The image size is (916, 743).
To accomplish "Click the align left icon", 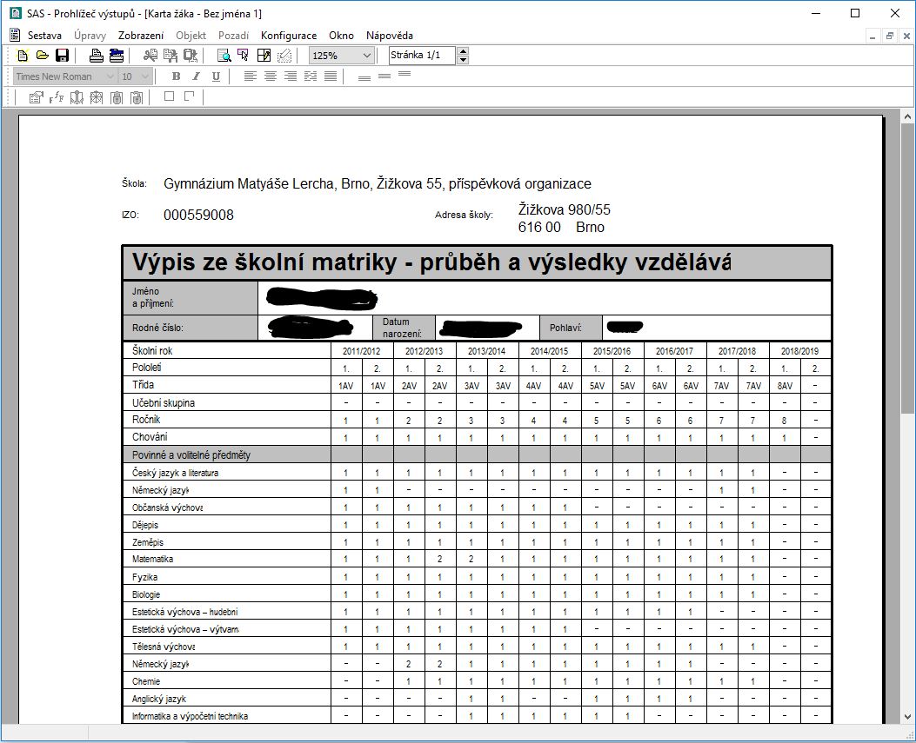I will (251, 76).
